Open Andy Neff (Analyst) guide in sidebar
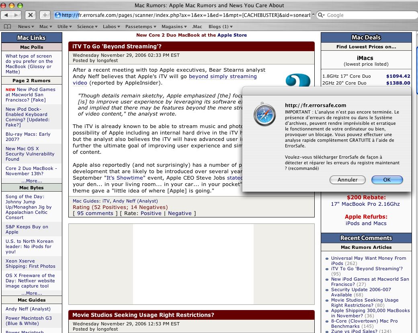418x333 pixels. 28,309
